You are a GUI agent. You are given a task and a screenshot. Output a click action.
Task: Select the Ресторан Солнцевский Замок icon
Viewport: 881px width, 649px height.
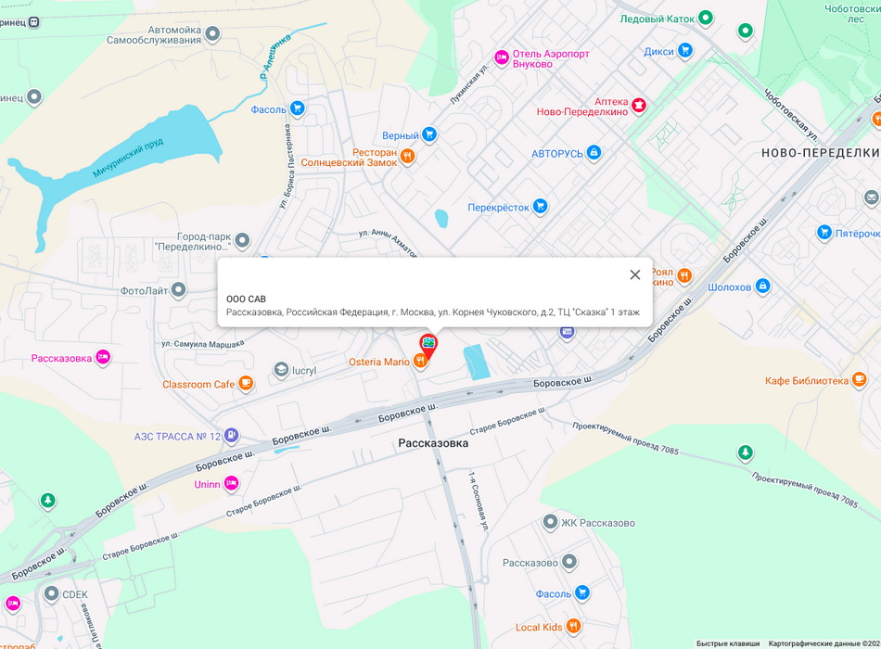pyautogui.click(x=408, y=156)
